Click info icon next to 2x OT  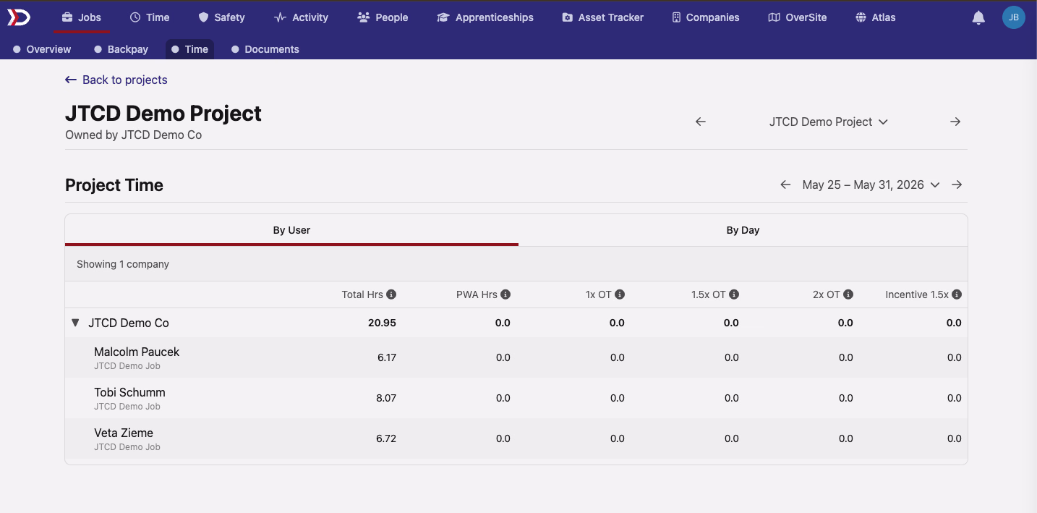click(848, 294)
